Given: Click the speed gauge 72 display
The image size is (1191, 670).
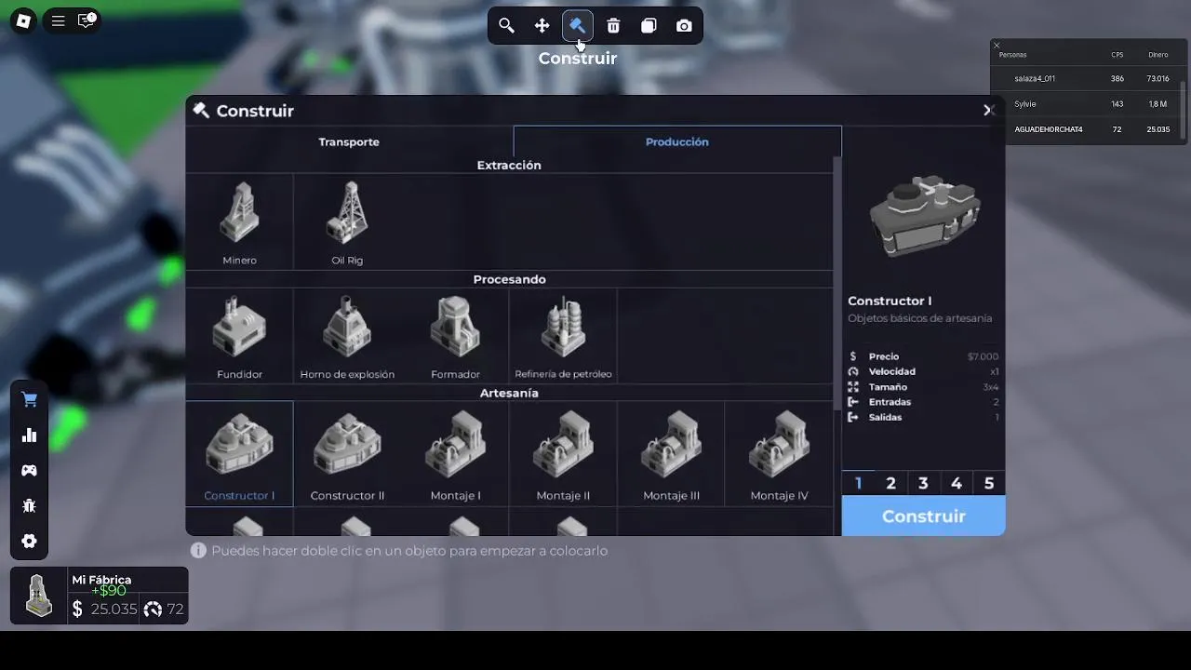Looking at the screenshot, I should (164, 609).
